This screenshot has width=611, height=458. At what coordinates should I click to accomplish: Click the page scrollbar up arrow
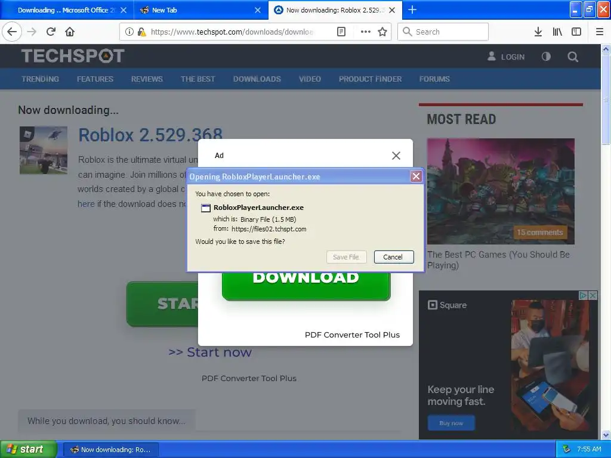[606, 49]
